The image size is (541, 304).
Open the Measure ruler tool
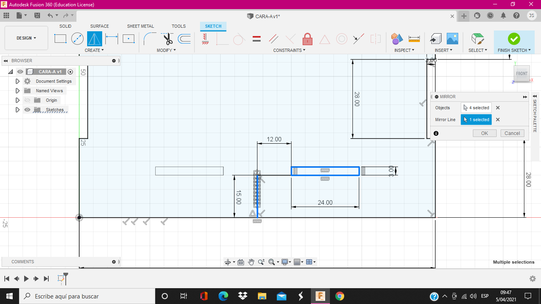coord(414,39)
